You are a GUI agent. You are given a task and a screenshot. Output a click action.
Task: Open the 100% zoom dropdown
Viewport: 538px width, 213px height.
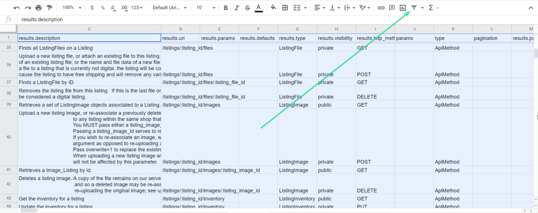point(72,7)
